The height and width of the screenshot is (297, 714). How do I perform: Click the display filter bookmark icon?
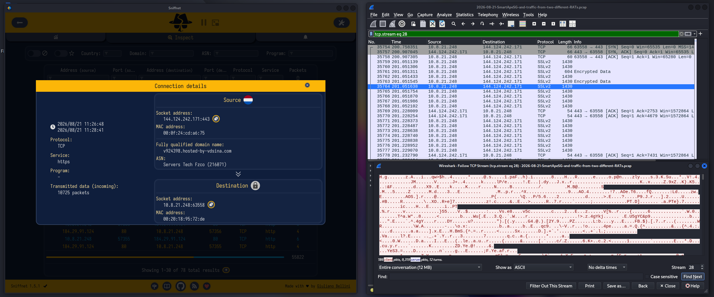[x=371, y=34]
